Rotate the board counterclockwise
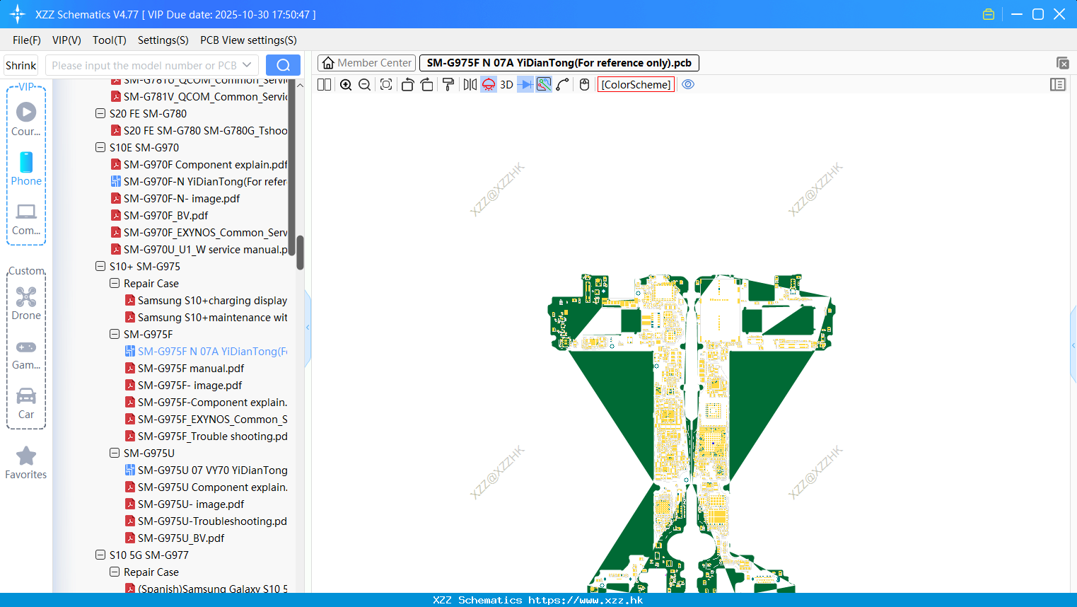Image resolution: width=1077 pixels, height=607 pixels. pos(407,85)
